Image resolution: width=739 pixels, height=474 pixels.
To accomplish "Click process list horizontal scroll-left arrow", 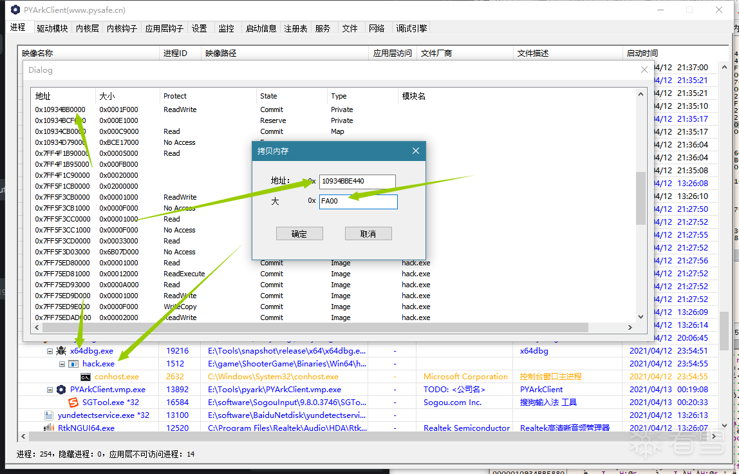I will 23,436.
